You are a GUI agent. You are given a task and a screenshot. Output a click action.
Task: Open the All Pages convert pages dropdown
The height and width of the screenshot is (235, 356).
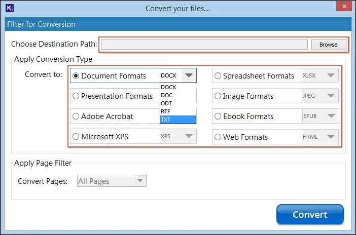[x=140, y=181]
